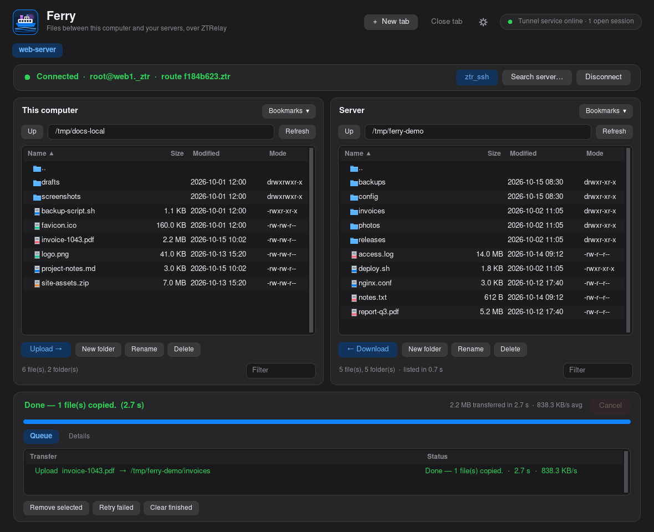Sort server files by Modified header
The height and width of the screenshot is (532, 654).
pyautogui.click(x=523, y=154)
